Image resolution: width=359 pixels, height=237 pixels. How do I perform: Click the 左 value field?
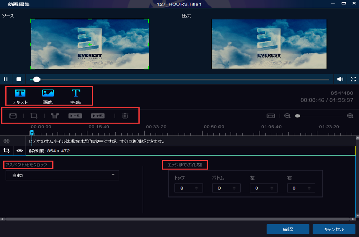pos(264,188)
